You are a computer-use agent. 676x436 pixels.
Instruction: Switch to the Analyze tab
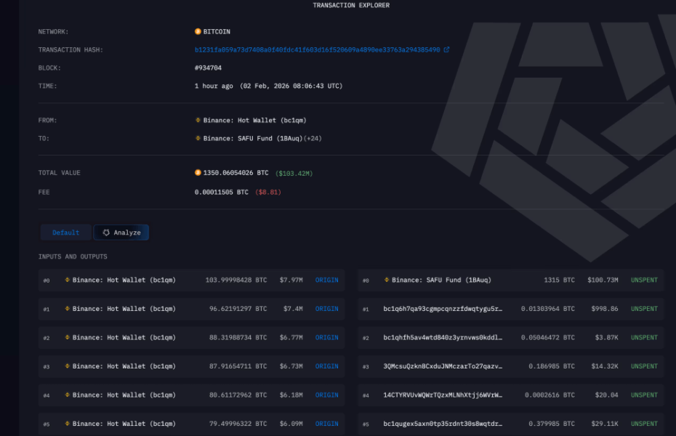click(x=121, y=233)
